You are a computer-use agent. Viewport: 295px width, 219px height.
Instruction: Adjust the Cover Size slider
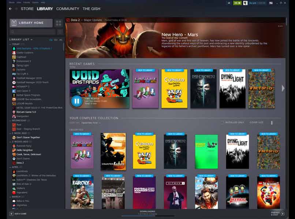pyautogui.click(x=272, y=123)
